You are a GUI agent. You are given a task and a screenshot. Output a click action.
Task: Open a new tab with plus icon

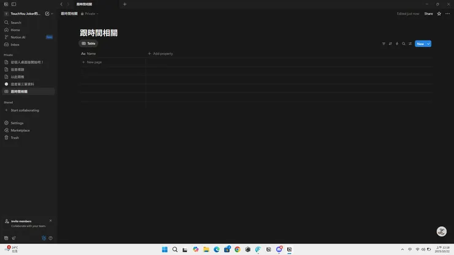125,4
